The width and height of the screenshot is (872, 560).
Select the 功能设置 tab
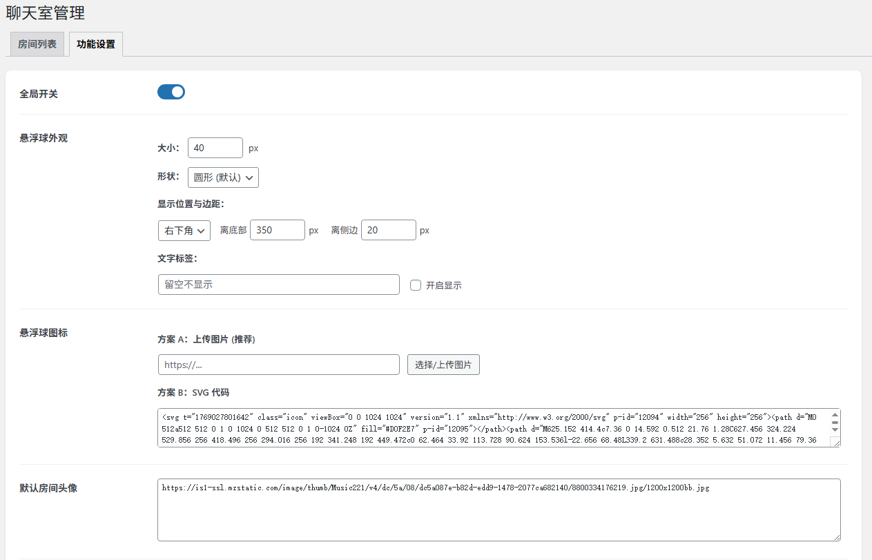point(96,44)
